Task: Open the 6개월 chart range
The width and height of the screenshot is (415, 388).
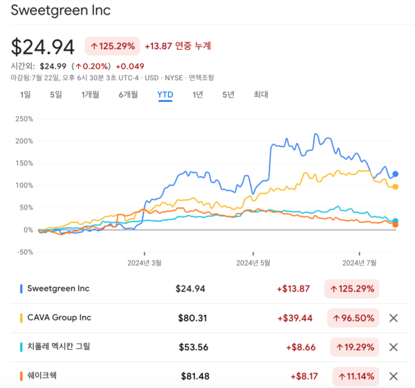Action: (x=128, y=95)
